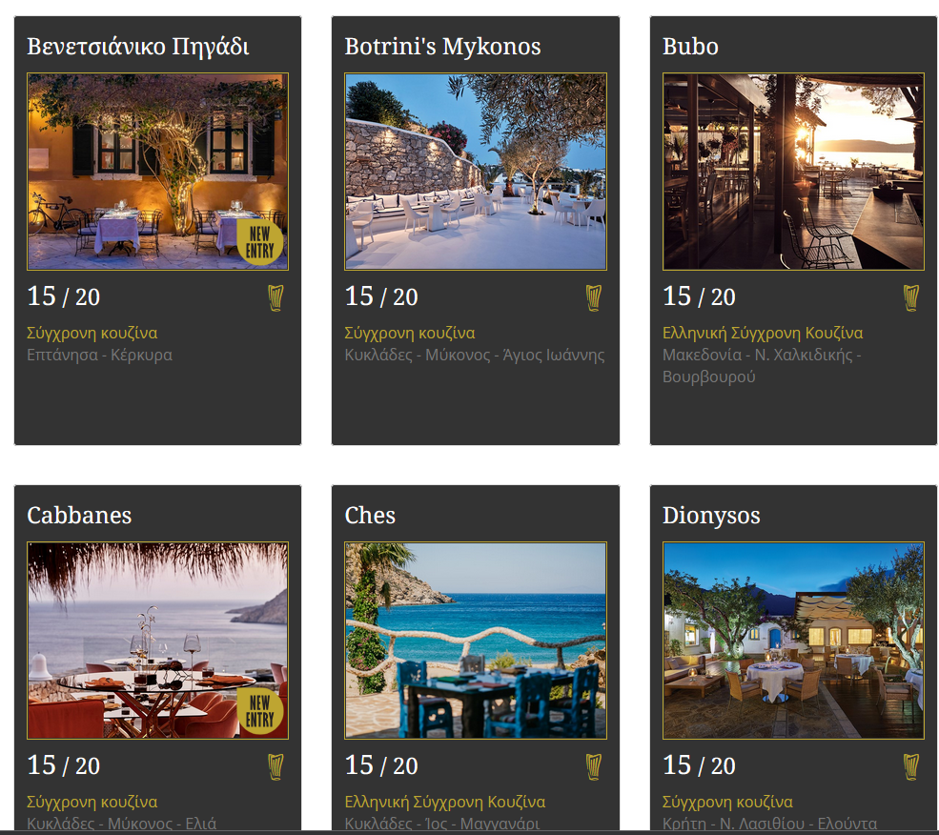939x835 pixels.
Task: Open the Botrini's Mykonos restaurant title
Action: click(442, 47)
